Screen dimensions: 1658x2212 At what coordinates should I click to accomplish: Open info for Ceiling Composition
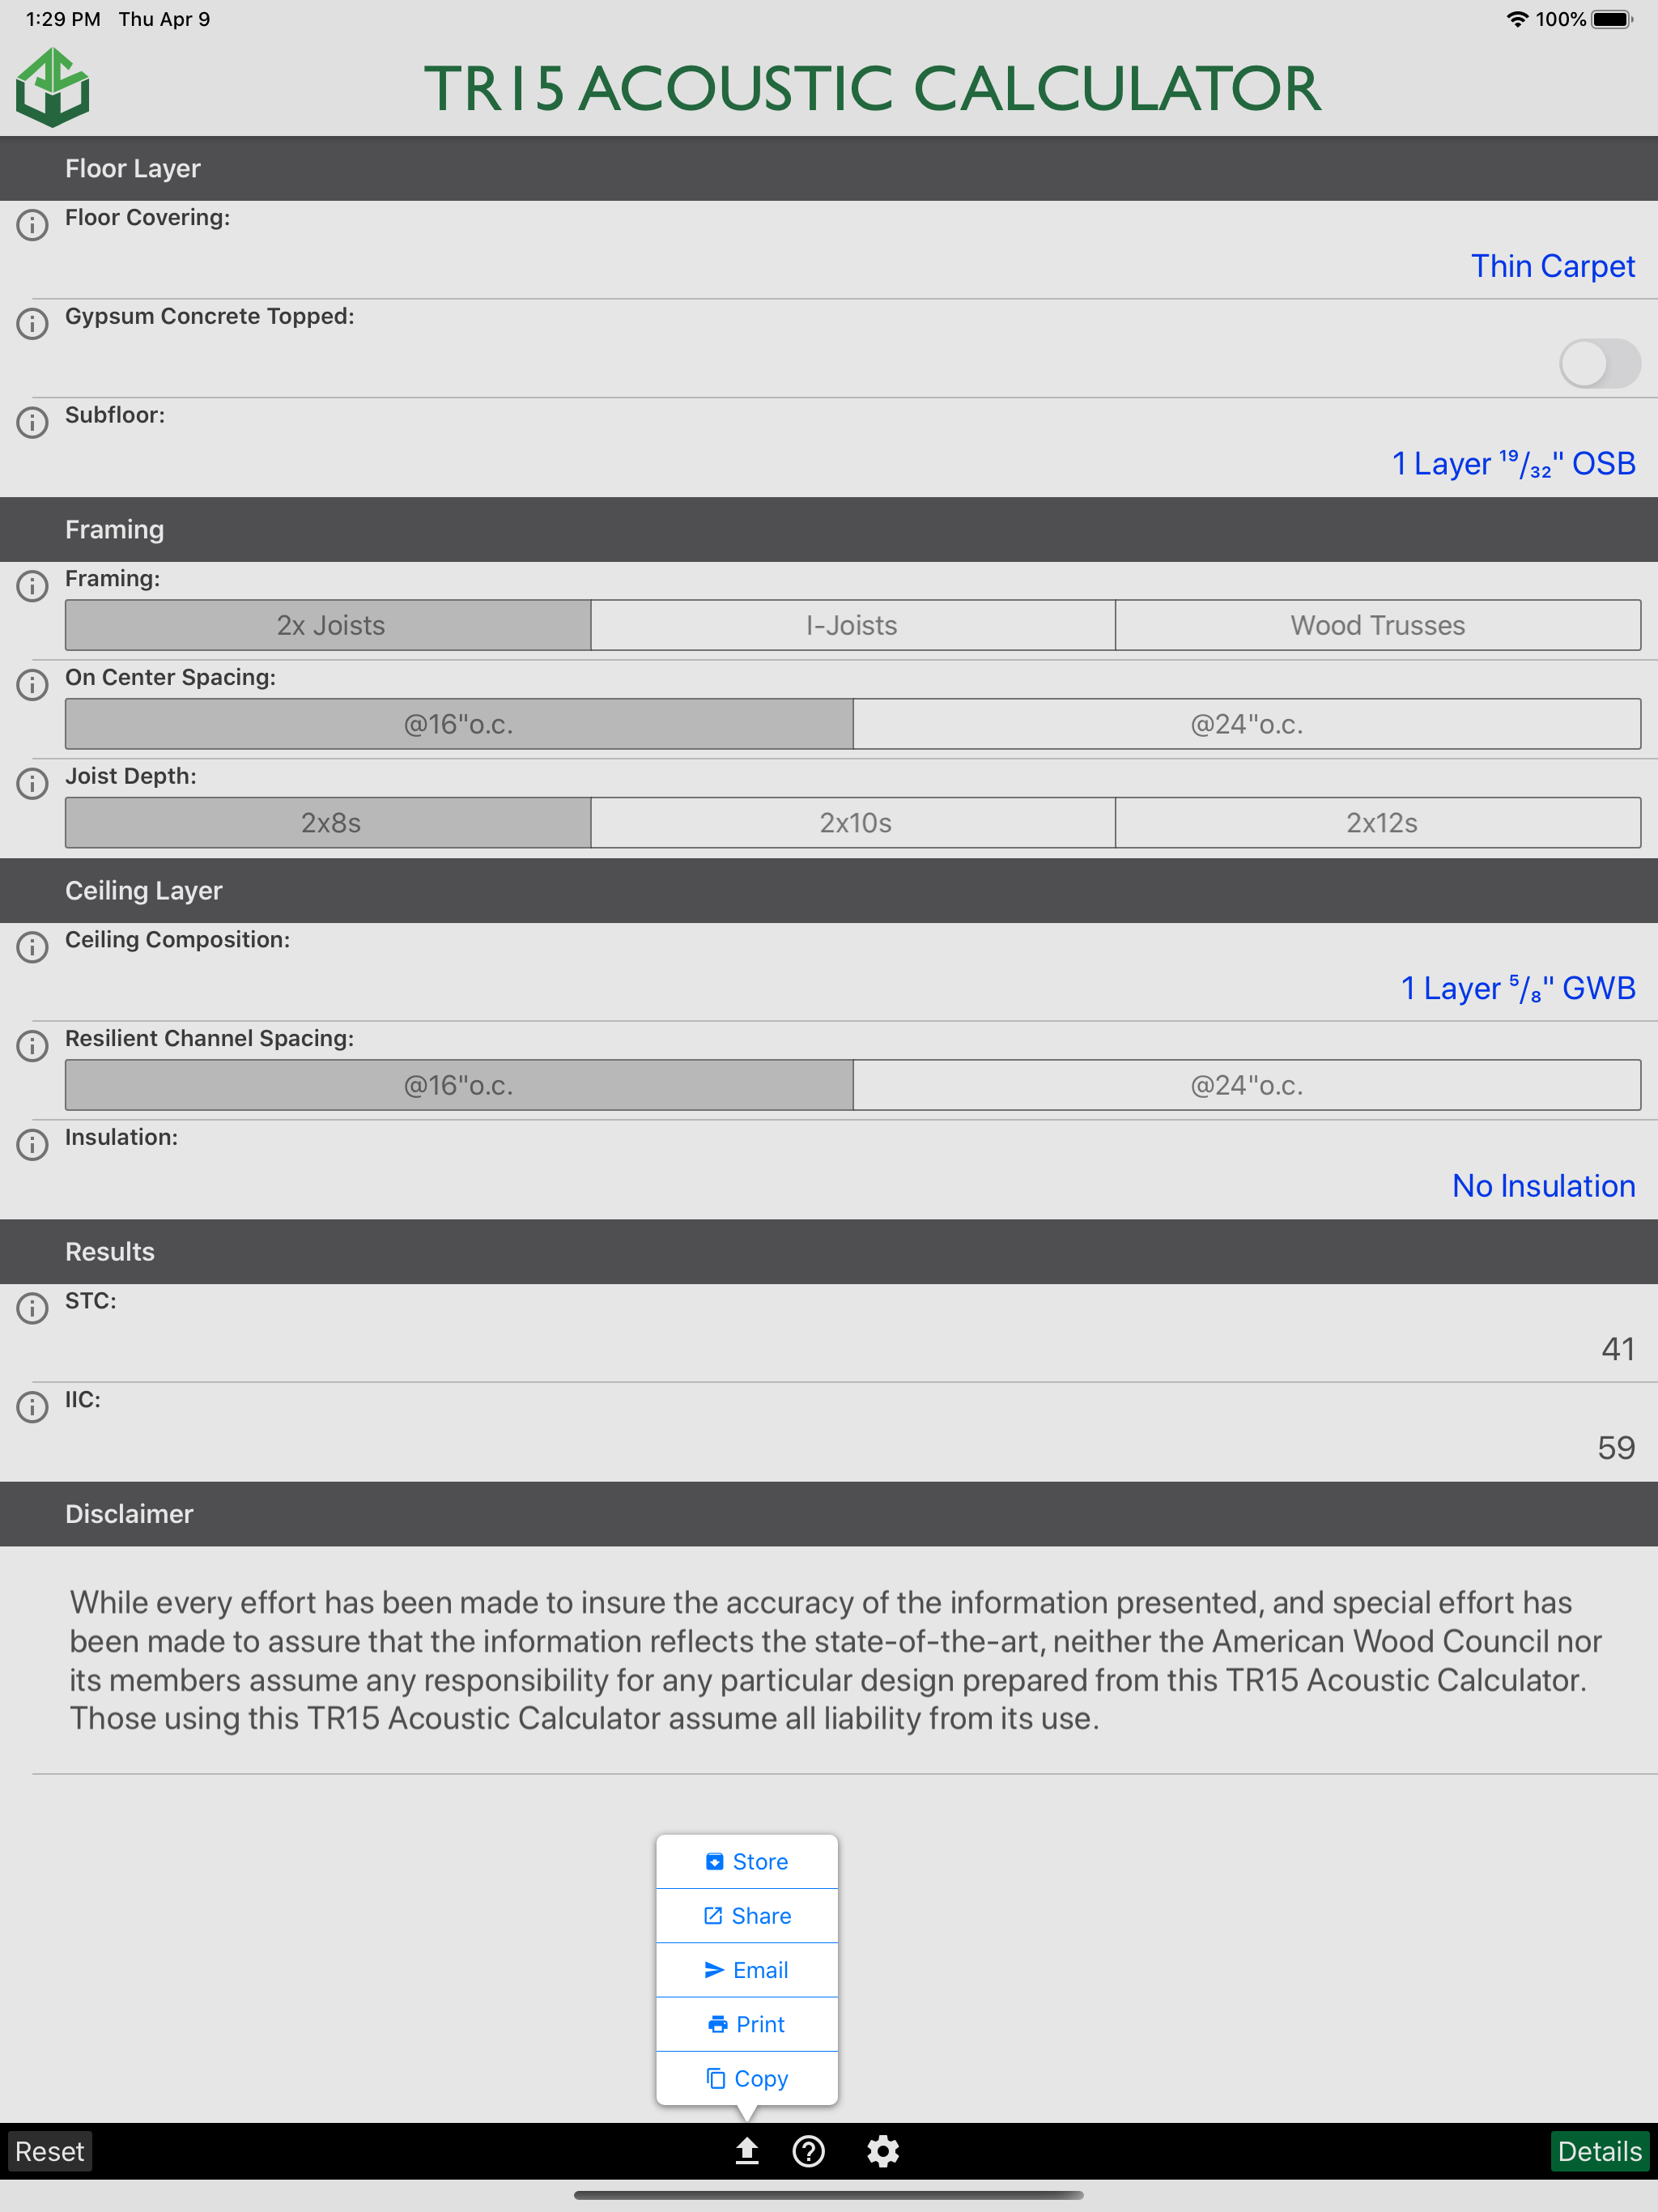click(x=32, y=947)
